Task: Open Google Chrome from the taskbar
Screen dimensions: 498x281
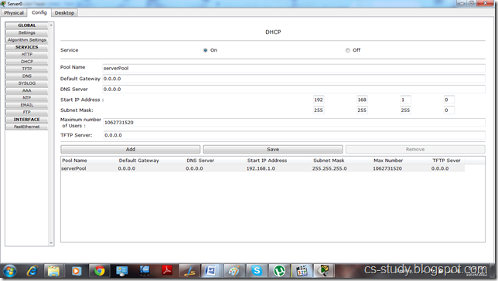Action: pos(99,271)
